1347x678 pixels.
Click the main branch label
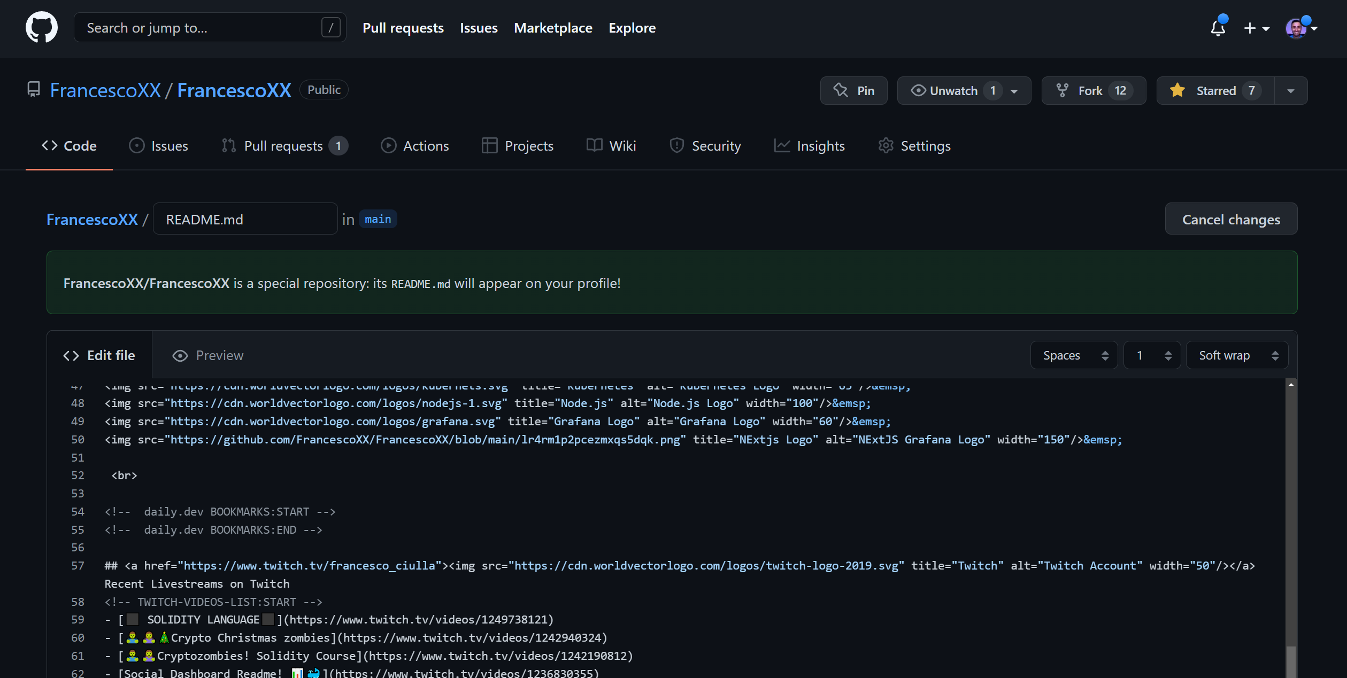pos(378,219)
